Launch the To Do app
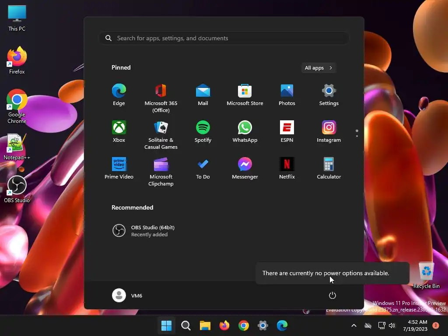Viewport: 448px width, 336px height. [x=203, y=168]
